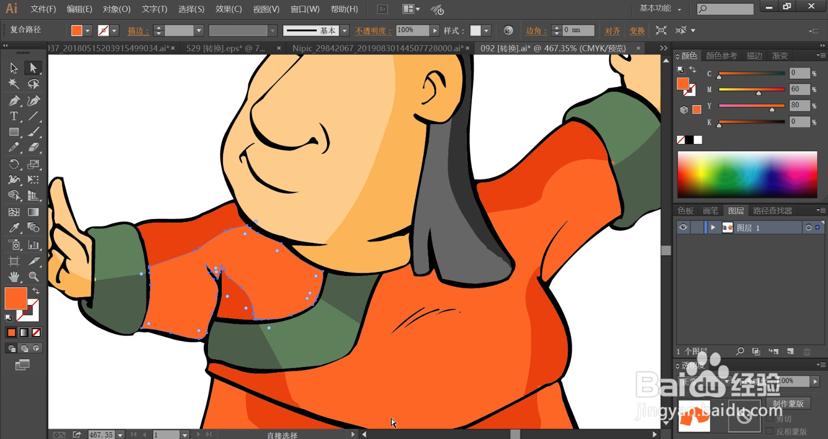The height and width of the screenshot is (439, 828).
Task: Adjust the M magenta slider
Action: 759,93
